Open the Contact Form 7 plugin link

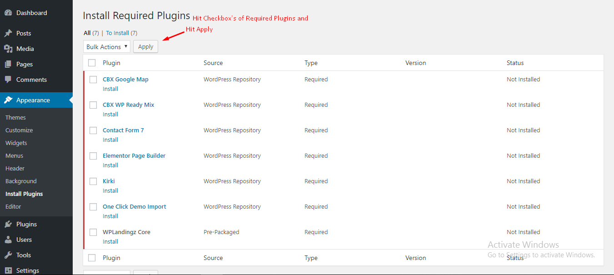tap(123, 130)
